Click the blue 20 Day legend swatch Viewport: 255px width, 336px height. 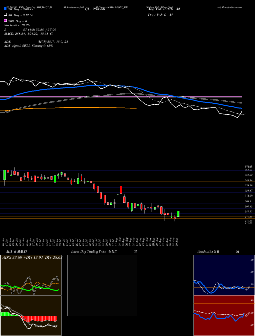5,9
